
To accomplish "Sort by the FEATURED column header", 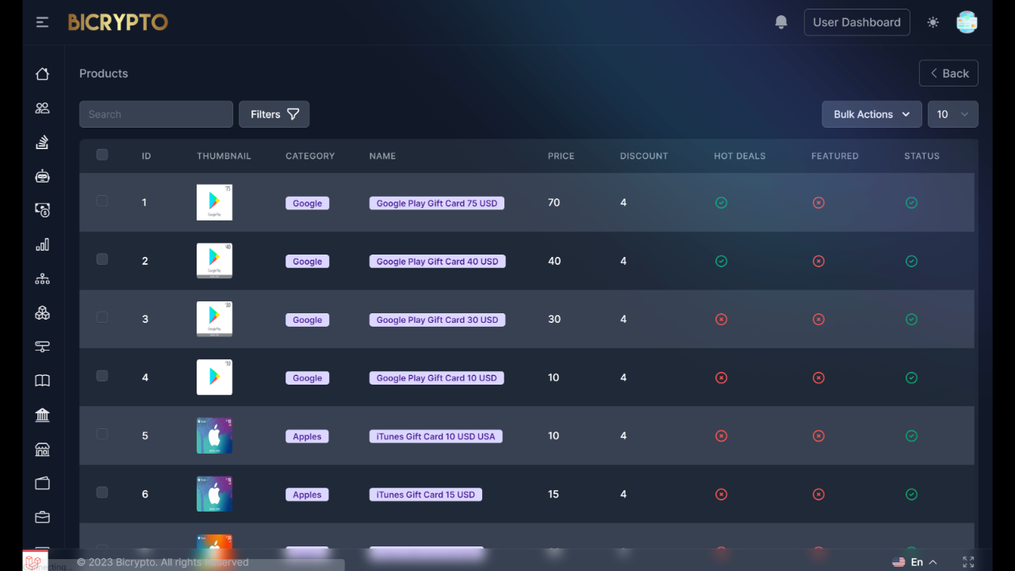I will (x=835, y=156).
